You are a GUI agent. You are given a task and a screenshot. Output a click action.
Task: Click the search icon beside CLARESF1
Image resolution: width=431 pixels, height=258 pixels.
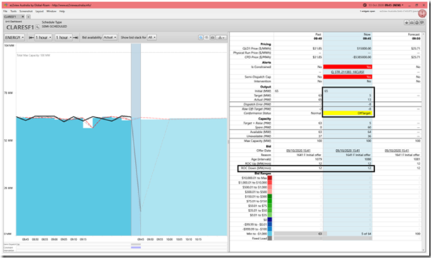tap(37, 27)
